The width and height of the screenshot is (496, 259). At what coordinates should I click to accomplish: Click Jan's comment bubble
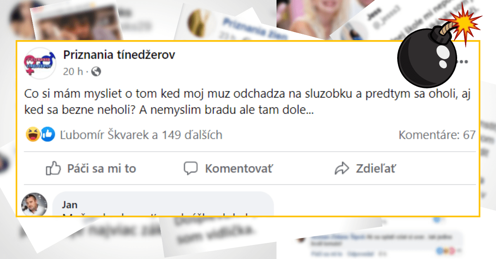[x=163, y=204]
